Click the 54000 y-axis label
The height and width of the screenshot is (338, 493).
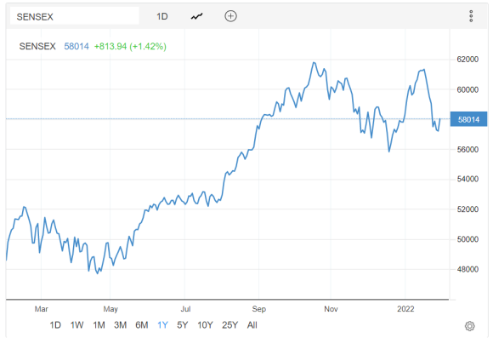(x=467, y=180)
